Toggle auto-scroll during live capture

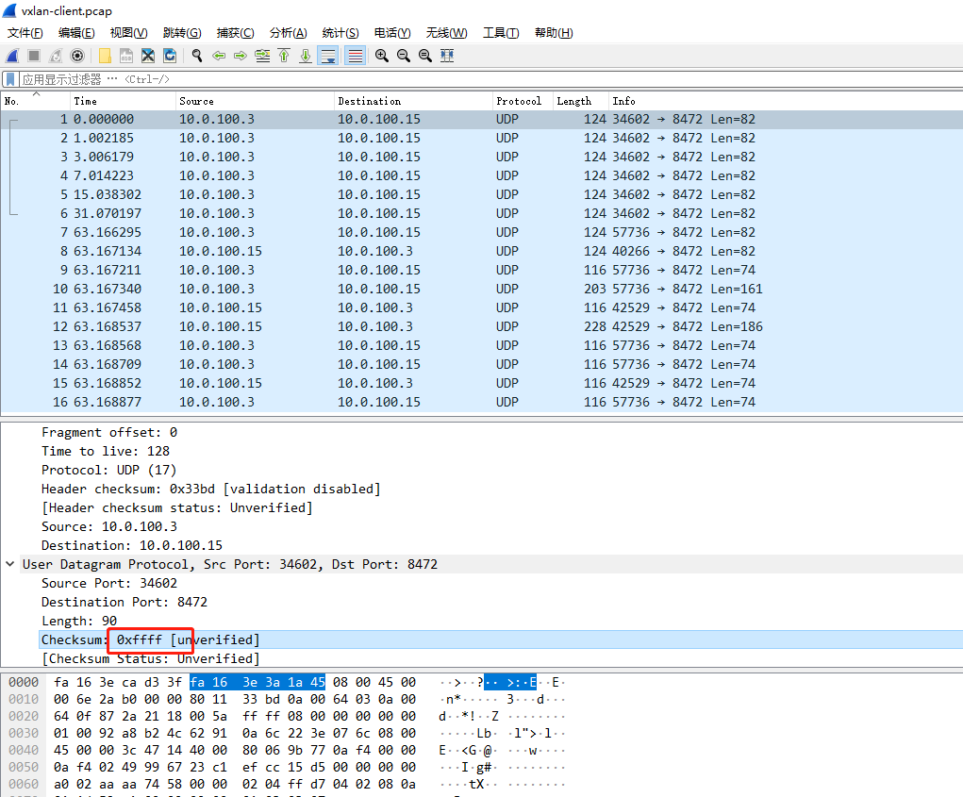click(x=328, y=56)
